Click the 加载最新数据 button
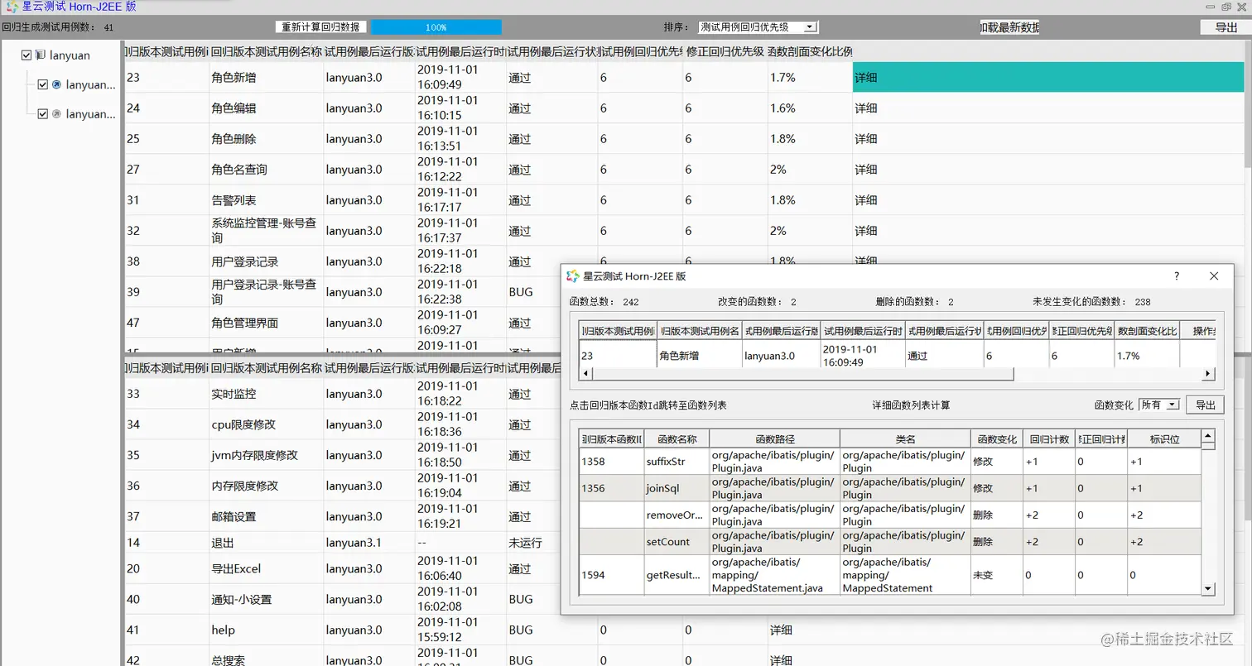This screenshot has width=1252, height=666. point(1009,27)
